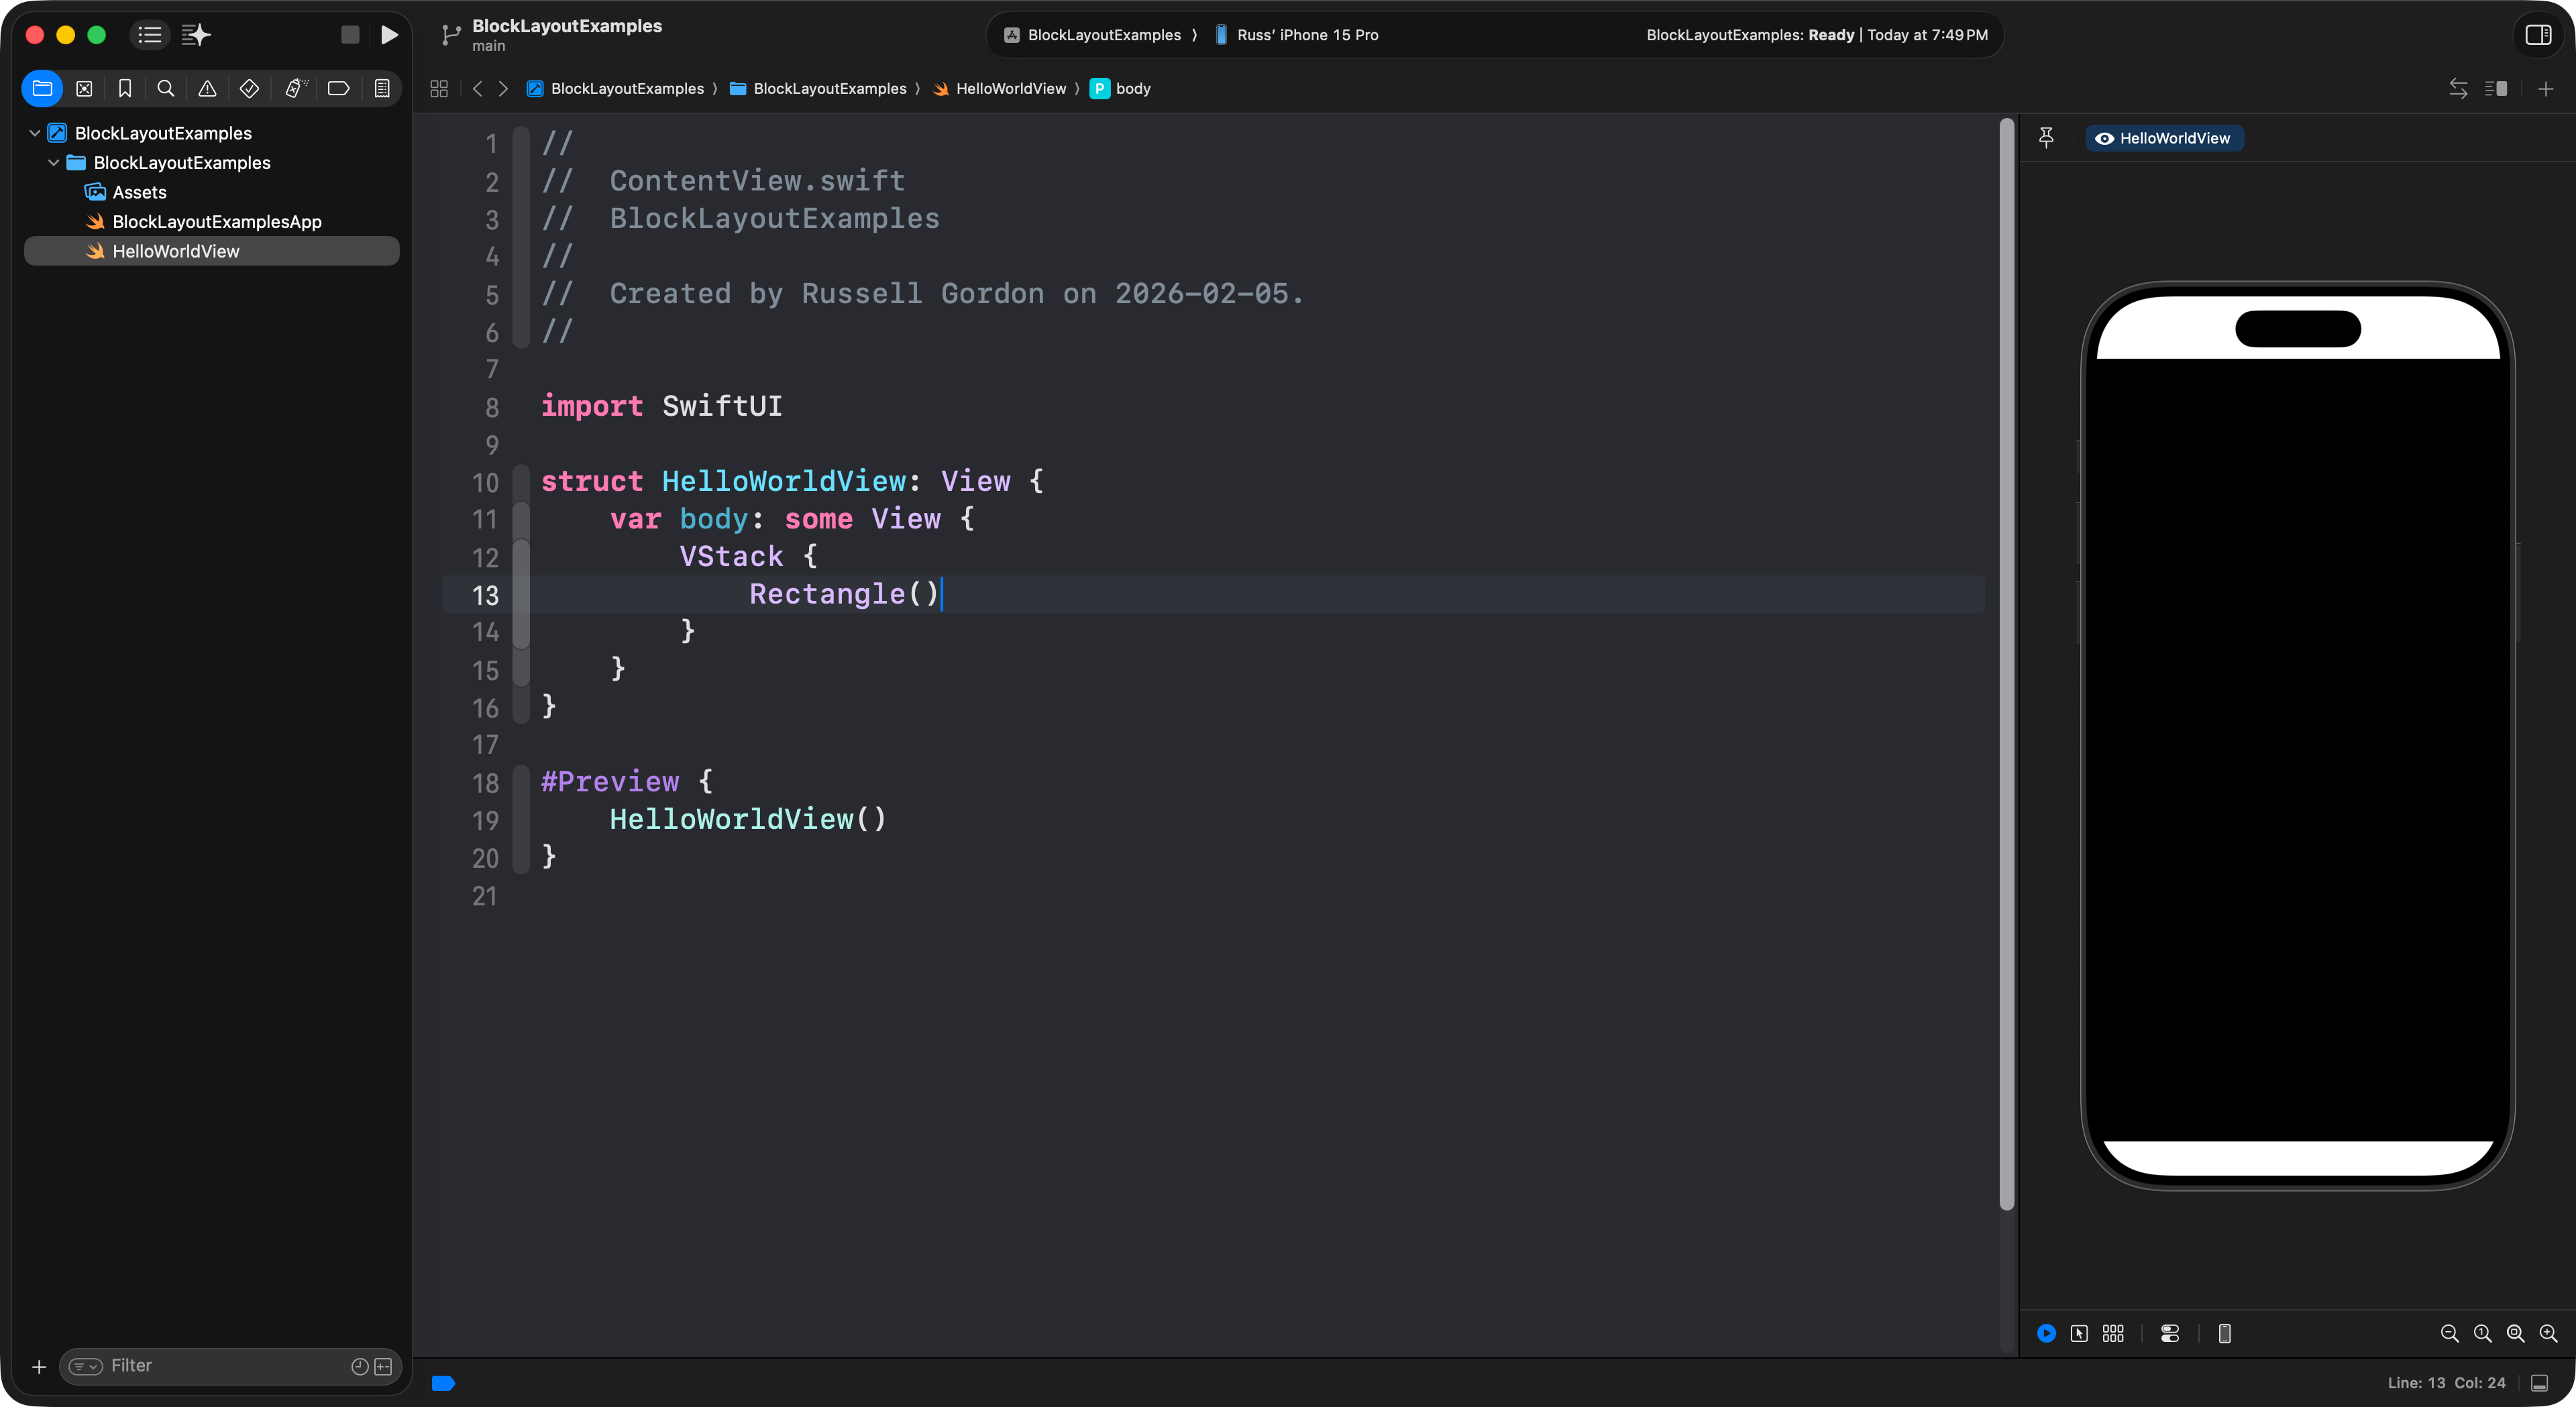Select the Selectable preview mode cursor icon
Viewport: 2576px width, 1407px height.
coord(2079,1333)
